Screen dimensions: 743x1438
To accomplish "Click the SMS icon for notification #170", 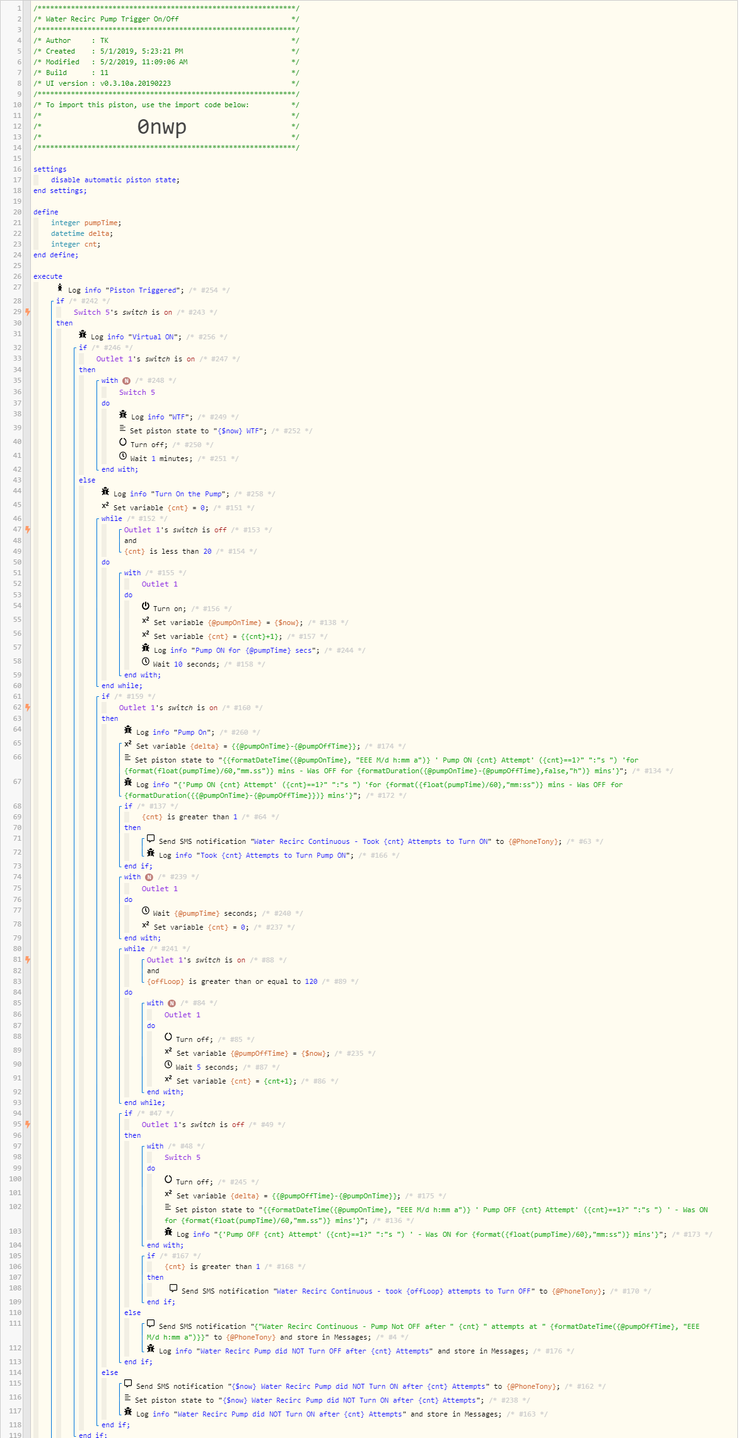I will tap(173, 1289).
